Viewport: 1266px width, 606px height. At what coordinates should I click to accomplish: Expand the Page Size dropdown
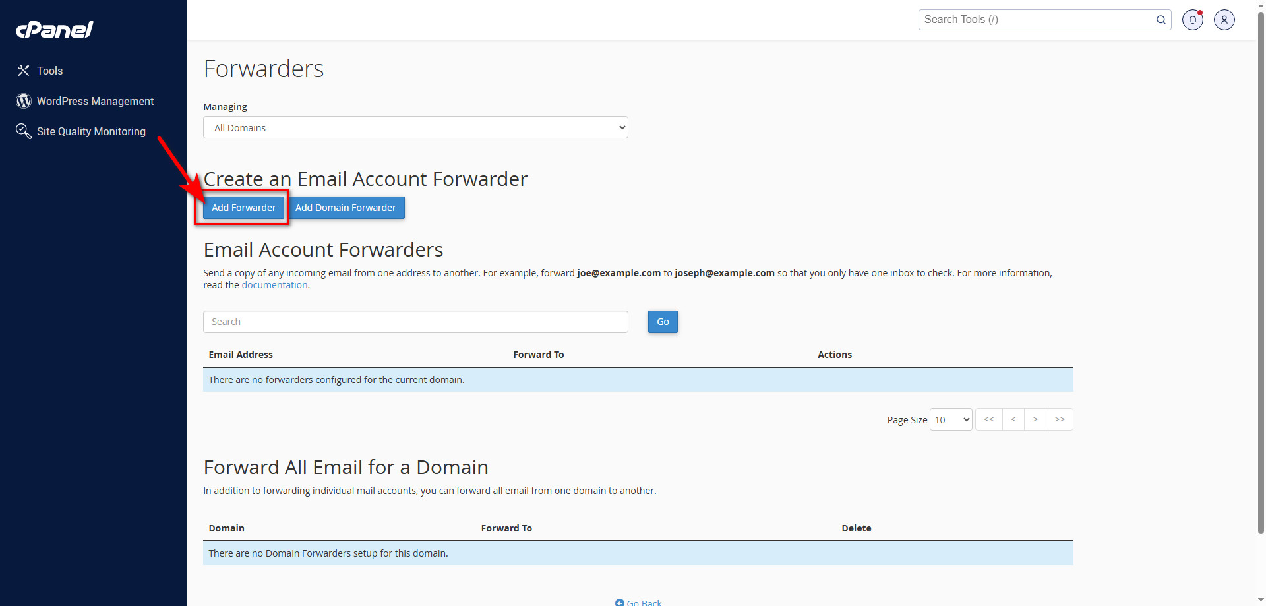(x=951, y=420)
